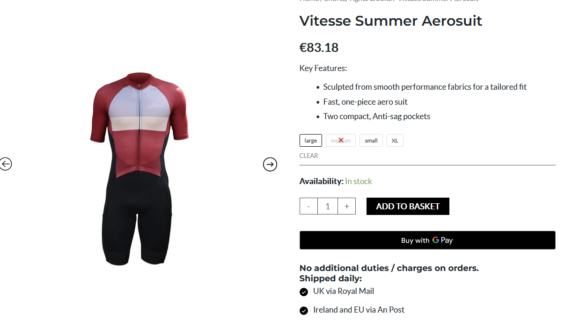The height and width of the screenshot is (328, 565).
Task: Increase quantity with the plus button
Action: pos(346,206)
